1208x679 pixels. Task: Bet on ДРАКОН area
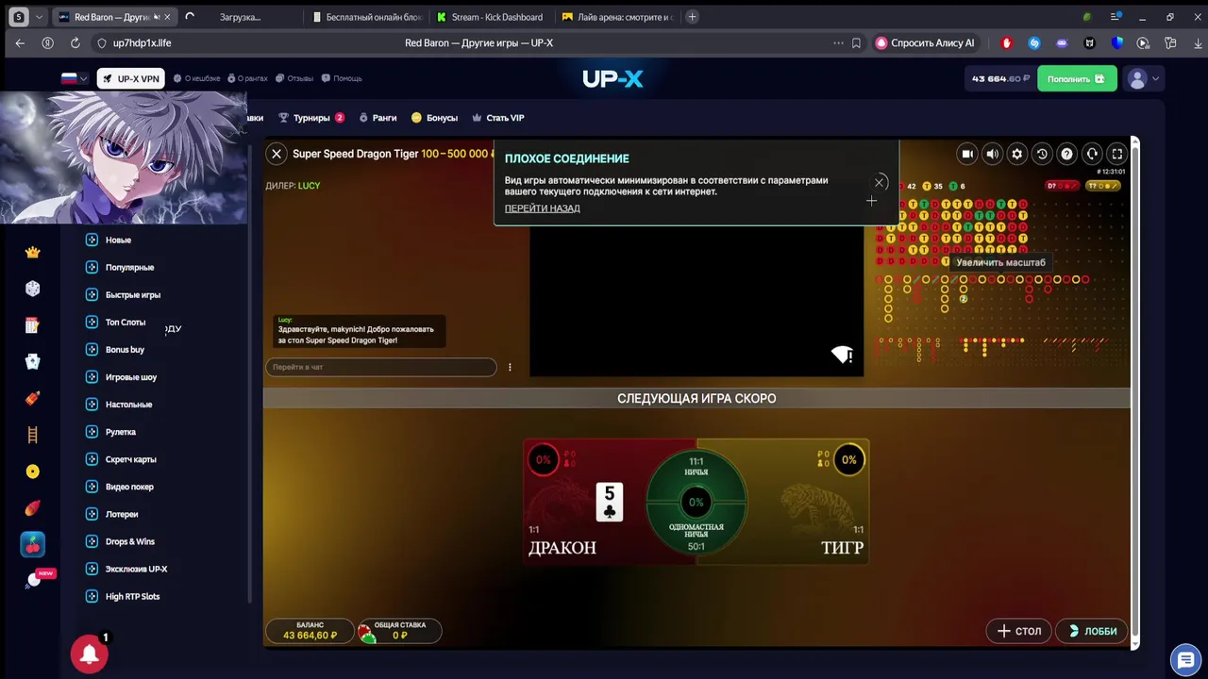[x=584, y=503]
